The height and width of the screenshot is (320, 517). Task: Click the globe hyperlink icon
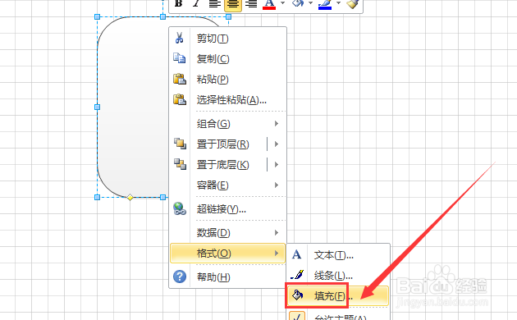[x=180, y=208]
